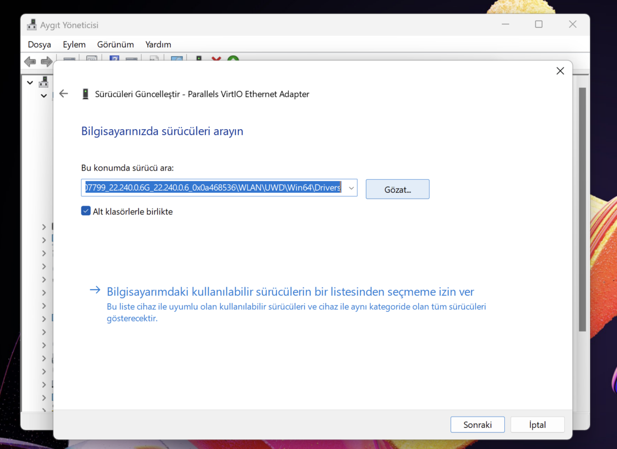Minimize the Aygıt Yöneticisi window
The width and height of the screenshot is (617, 449).
click(505, 24)
